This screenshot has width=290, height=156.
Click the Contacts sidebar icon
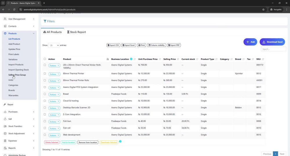(x=5, y=26)
